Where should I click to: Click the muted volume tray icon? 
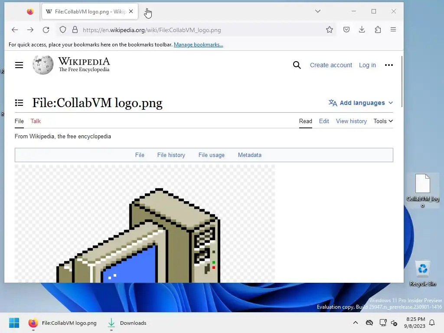tap(394, 323)
